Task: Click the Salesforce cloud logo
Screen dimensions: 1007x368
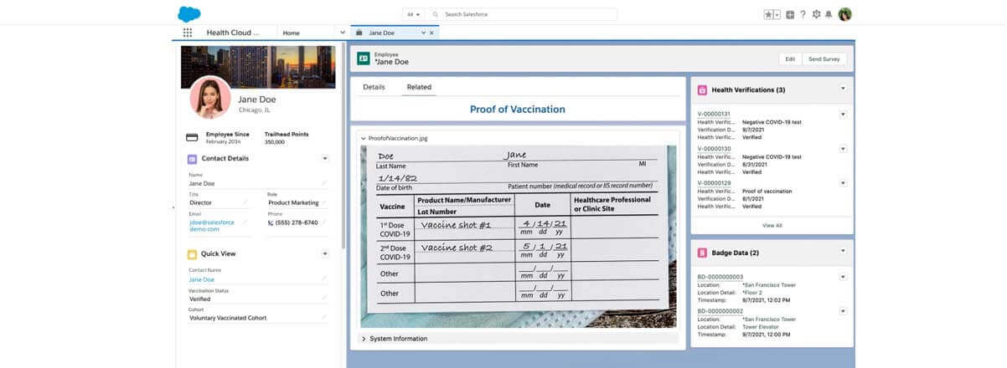Action: pos(189,13)
